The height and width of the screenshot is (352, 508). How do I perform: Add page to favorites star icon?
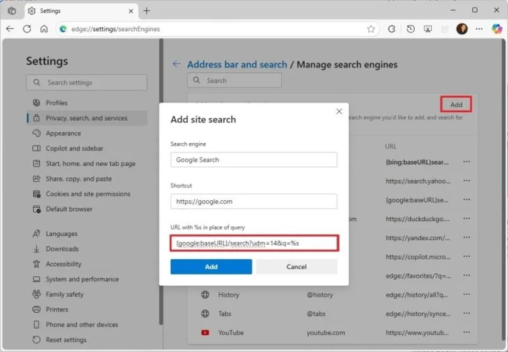click(x=371, y=29)
